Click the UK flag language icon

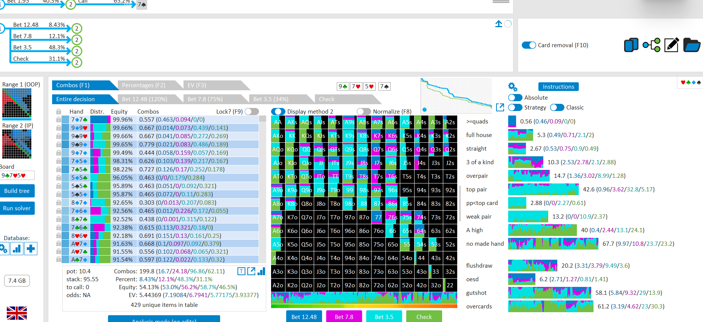pyautogui.click(x=17, y=313)
